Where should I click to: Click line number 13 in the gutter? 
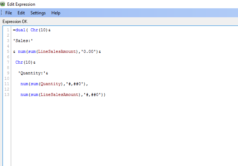click(x=7, y=94)
